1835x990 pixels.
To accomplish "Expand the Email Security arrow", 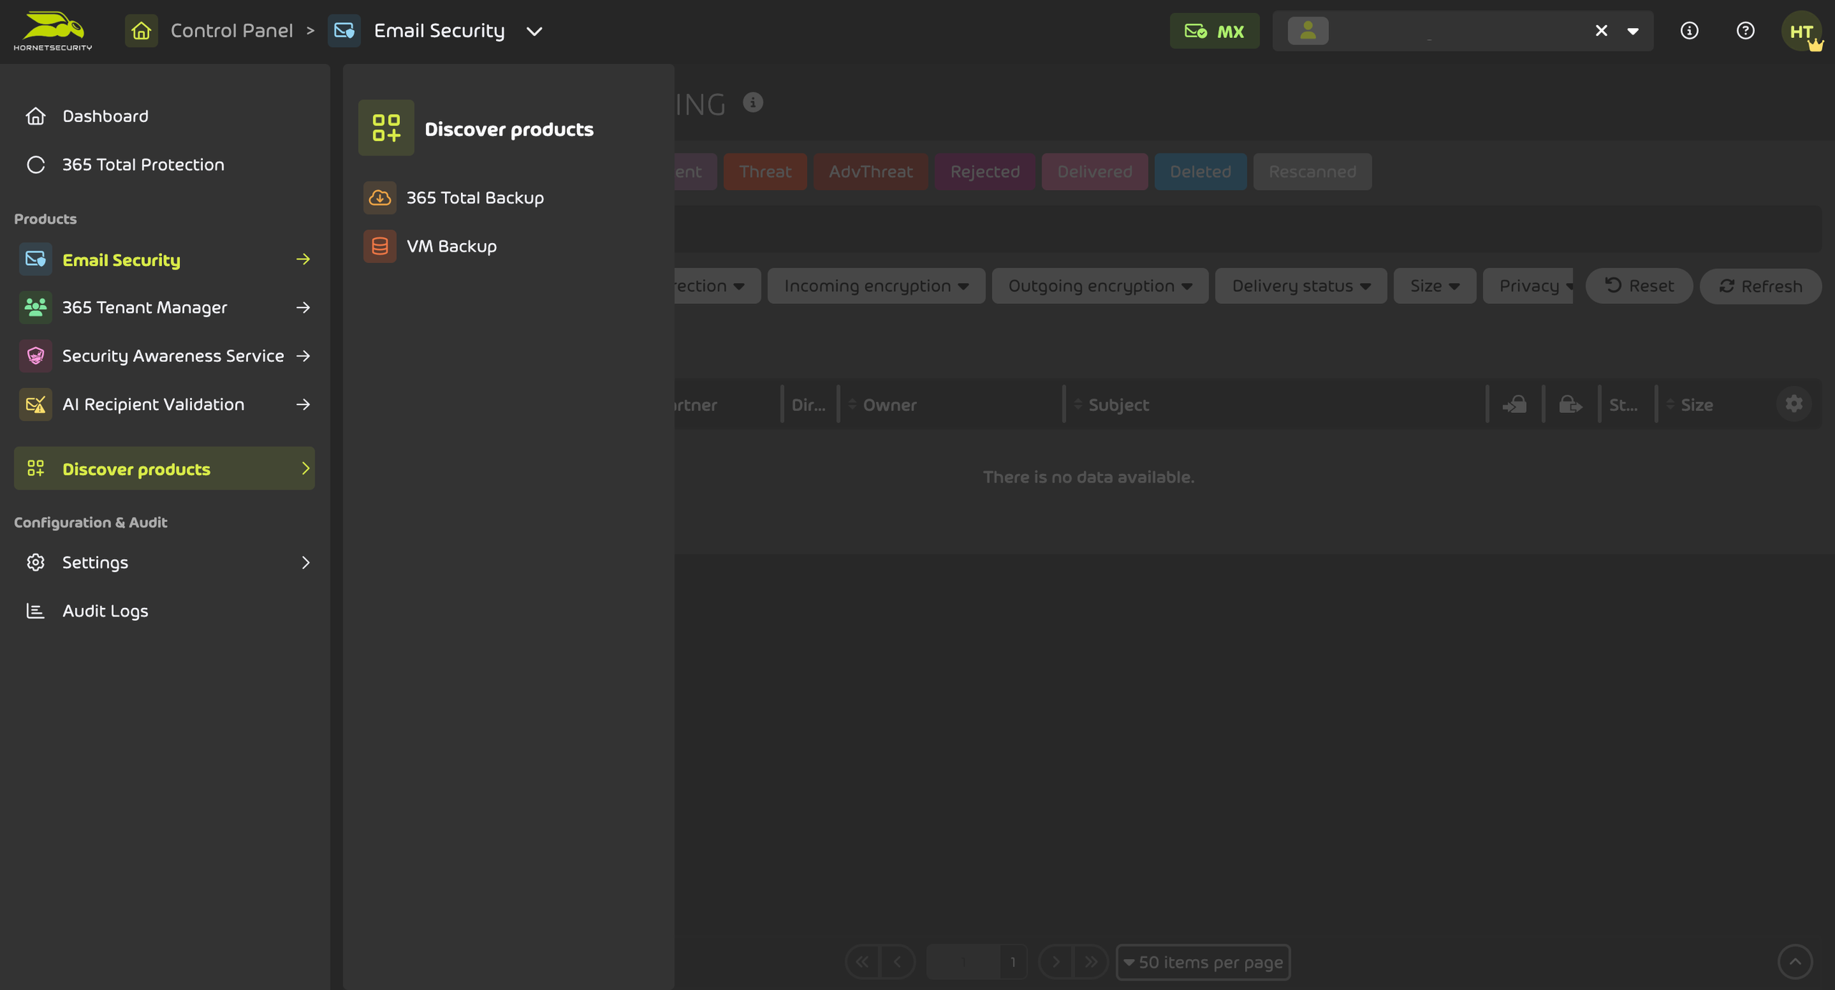I will coord(303,260).
